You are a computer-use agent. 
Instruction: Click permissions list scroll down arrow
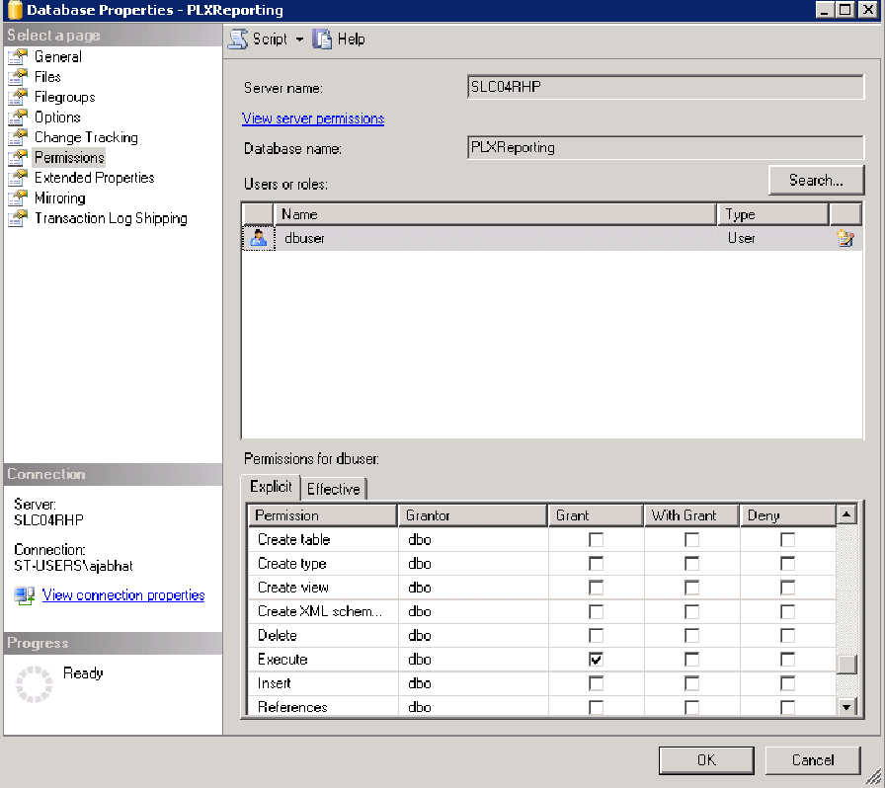(x=846, y=707)
